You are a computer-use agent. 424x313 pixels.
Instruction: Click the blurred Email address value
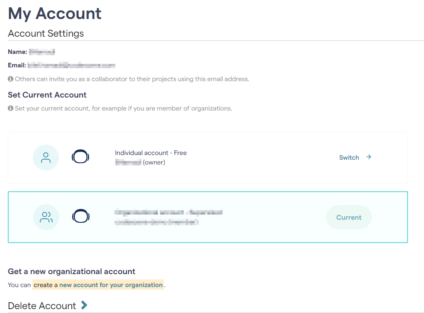click(71, 65)
